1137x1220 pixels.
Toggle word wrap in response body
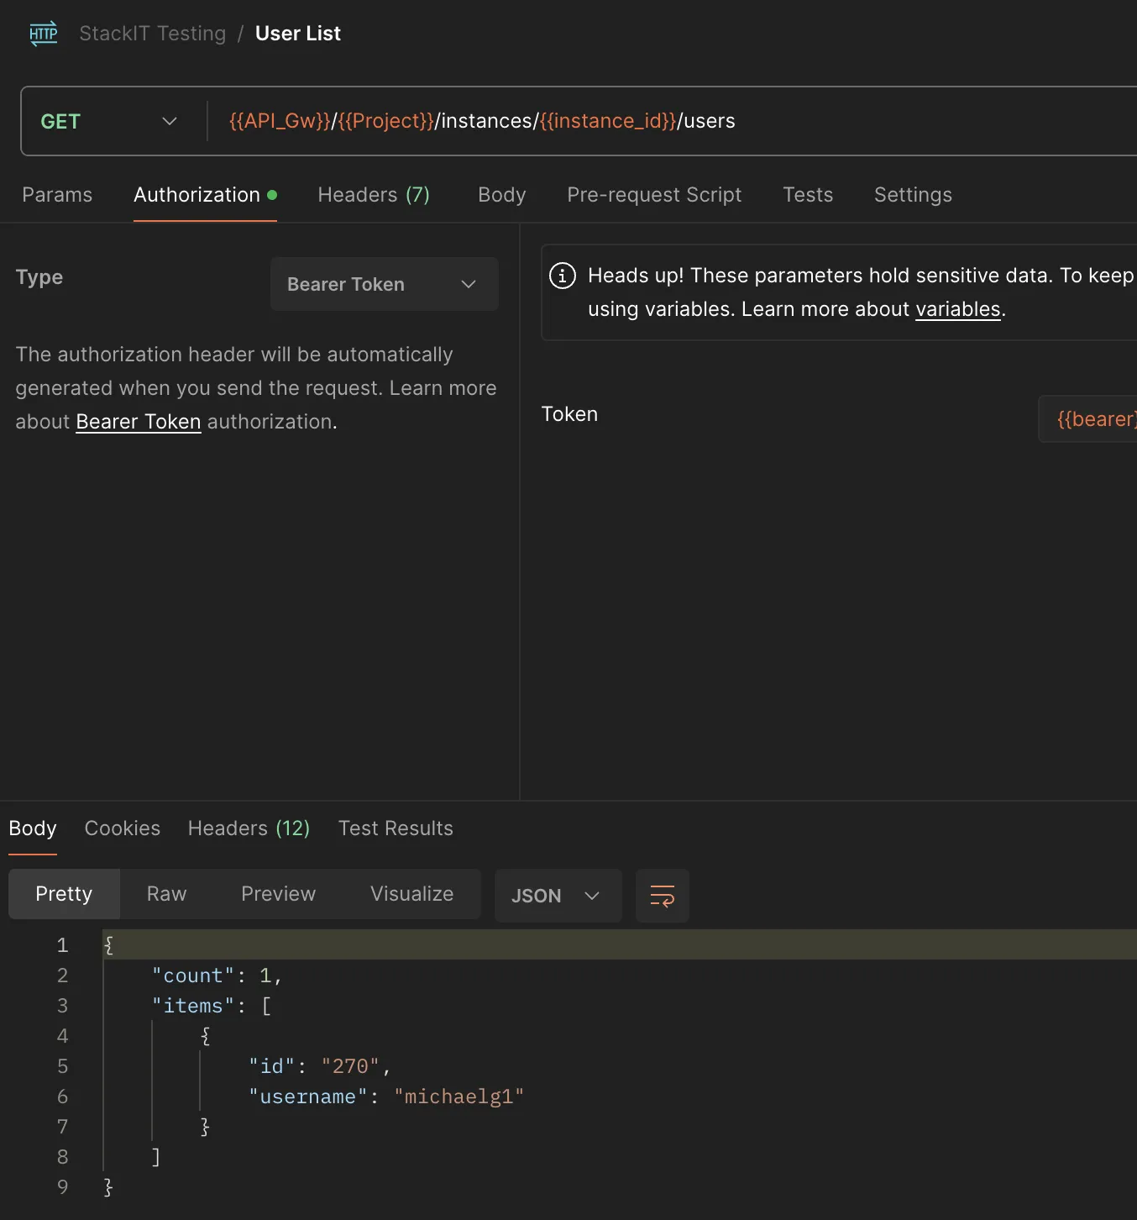[x=662, y=896]
